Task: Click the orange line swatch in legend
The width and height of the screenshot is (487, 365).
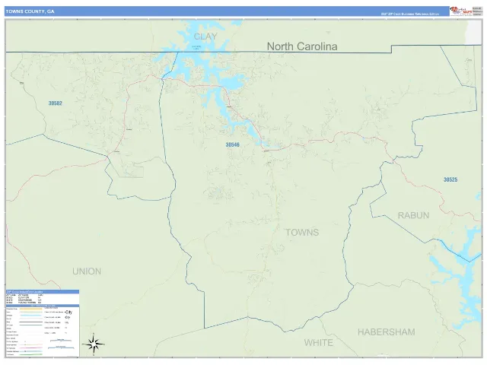Action: tap(30, 309)
